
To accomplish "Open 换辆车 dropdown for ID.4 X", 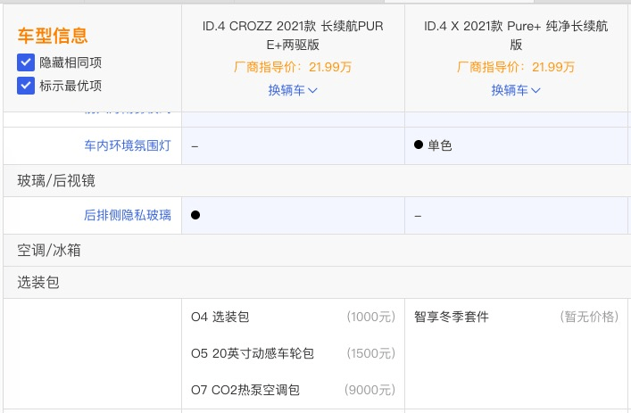I will [516, 90].
